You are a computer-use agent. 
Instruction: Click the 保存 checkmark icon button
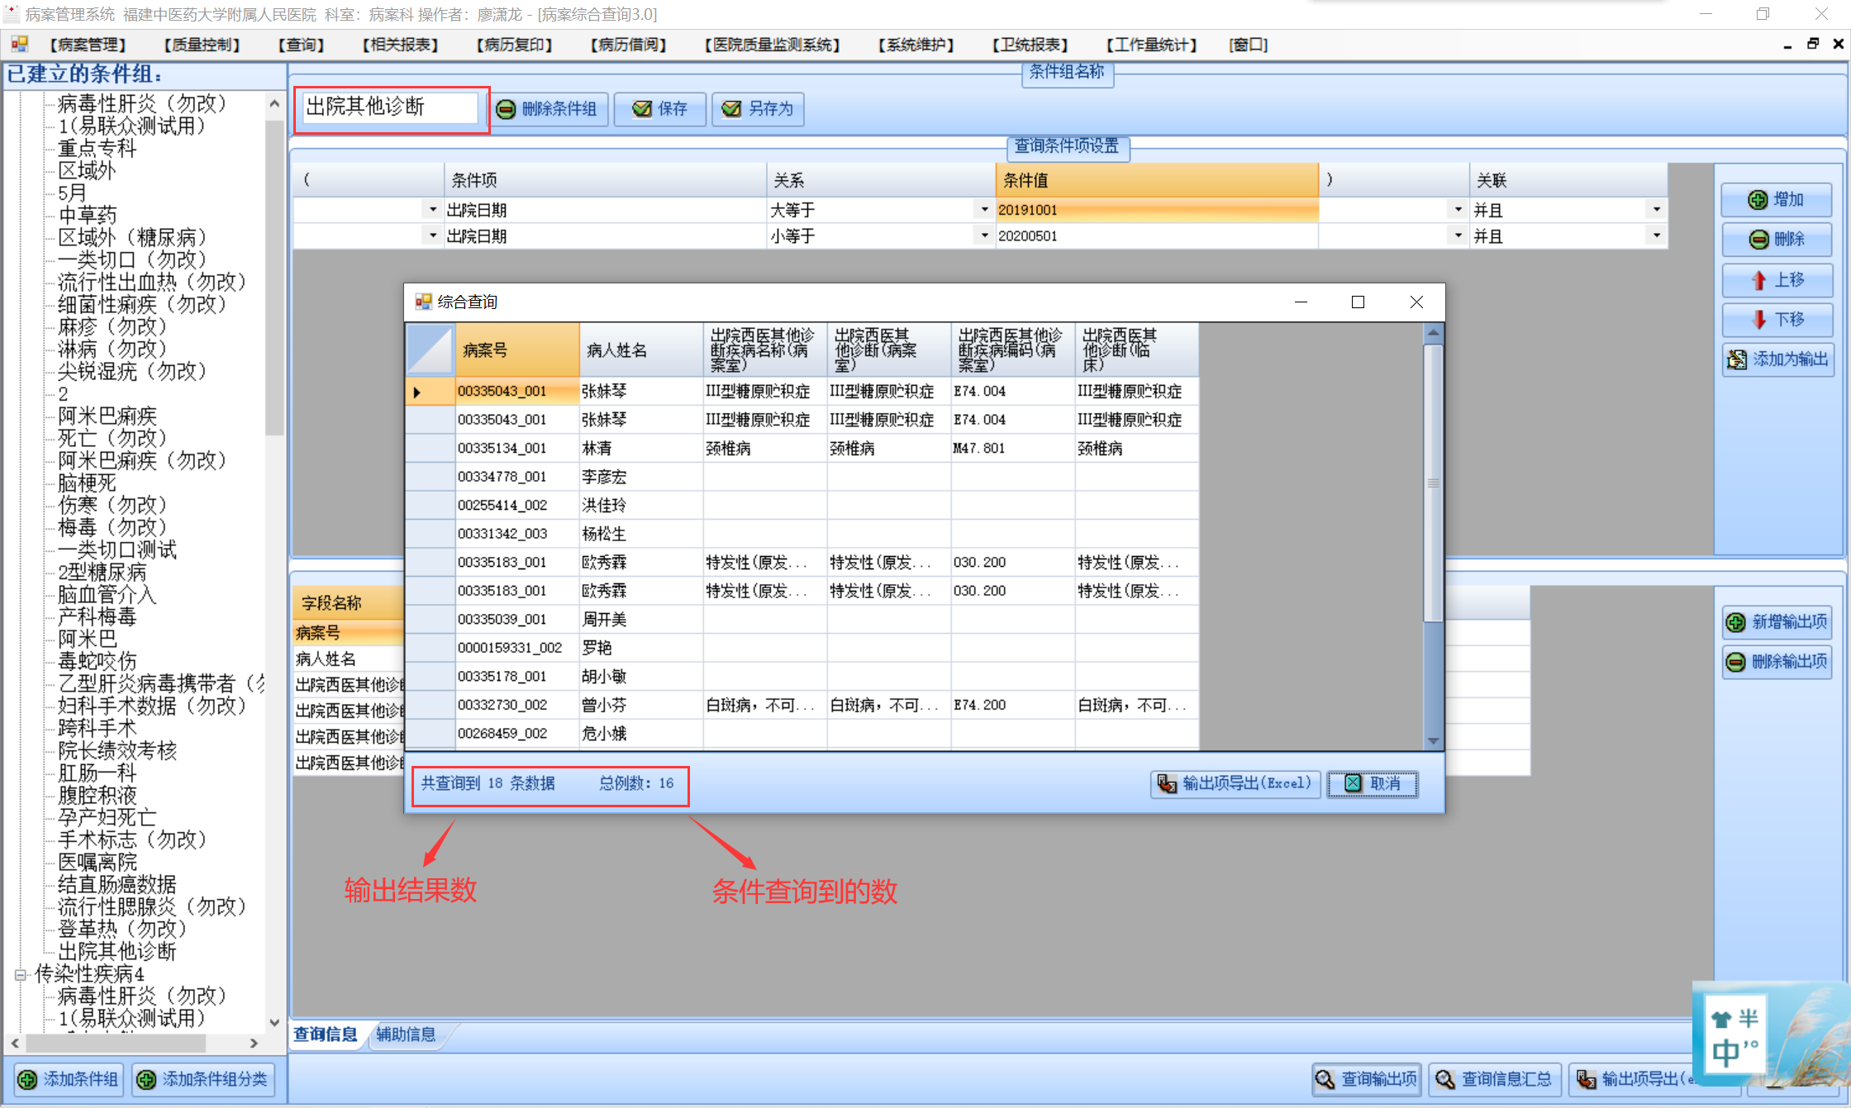pyautogui.click(x=642, y=109)
